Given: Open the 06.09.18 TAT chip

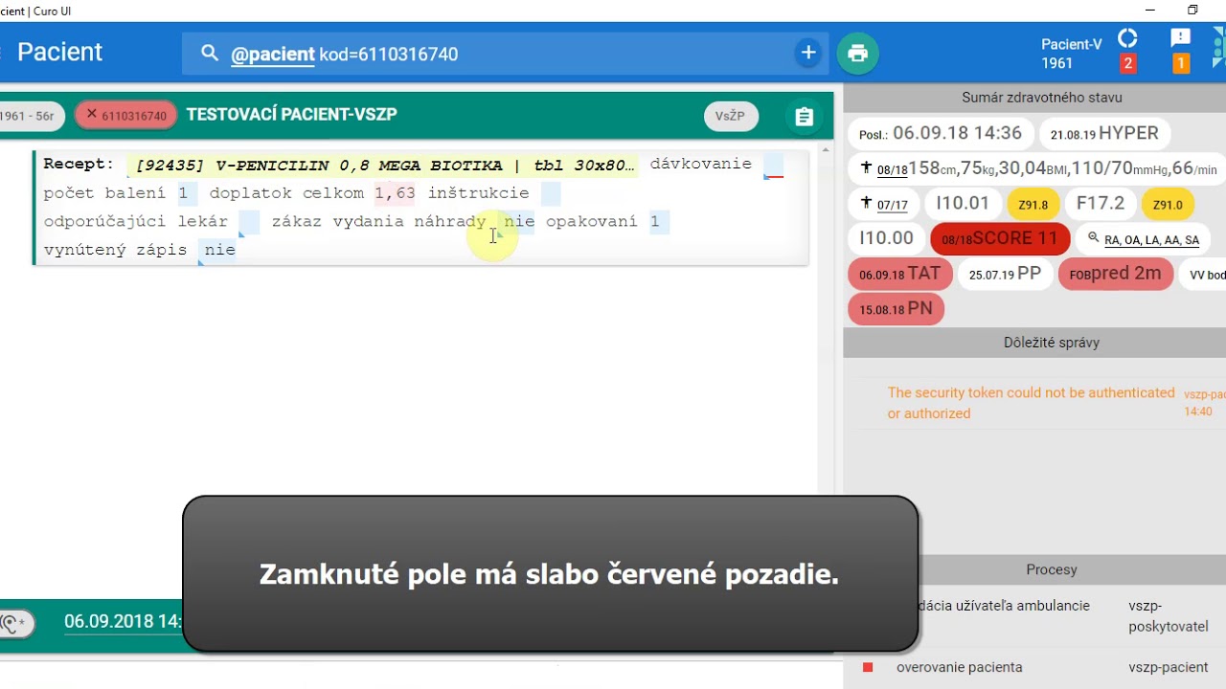Looking at the screenshot, I should pyautogui.click(x=899, y=274).
